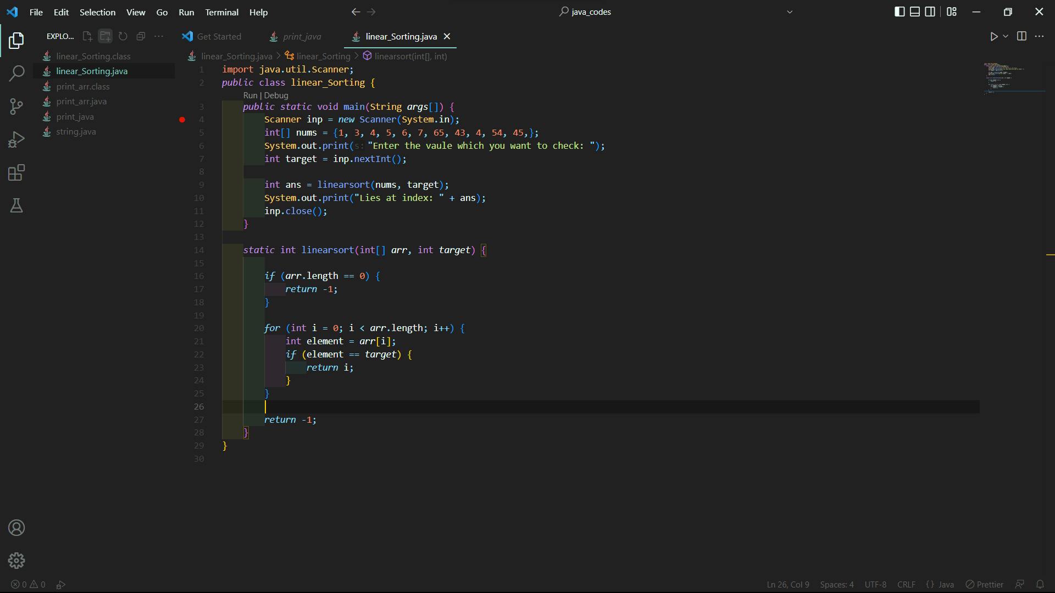Open the Edit menu
1055x593 pixels.
coord(61,12)
